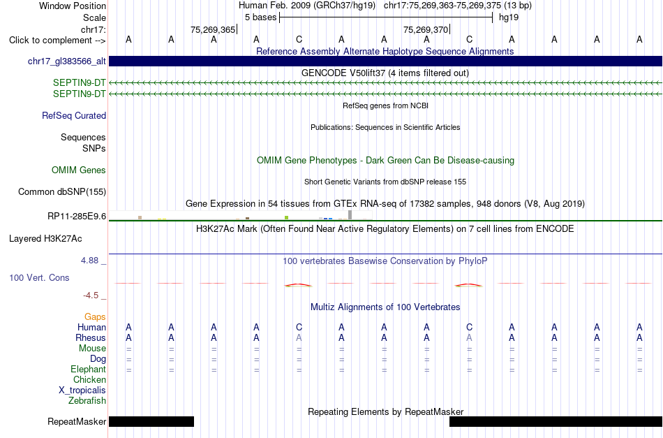Click the -4.5 PhyloP lower scale value
This screenshot has width=663, height=438.
91,295
